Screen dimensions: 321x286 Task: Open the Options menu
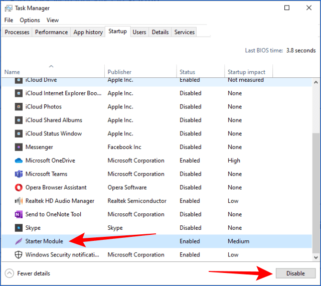pyautogui.click(x=30, y=20)
